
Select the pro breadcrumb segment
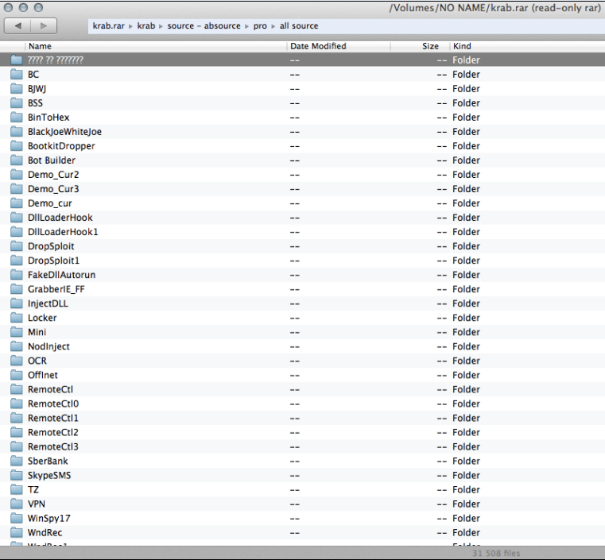(260, 26)
